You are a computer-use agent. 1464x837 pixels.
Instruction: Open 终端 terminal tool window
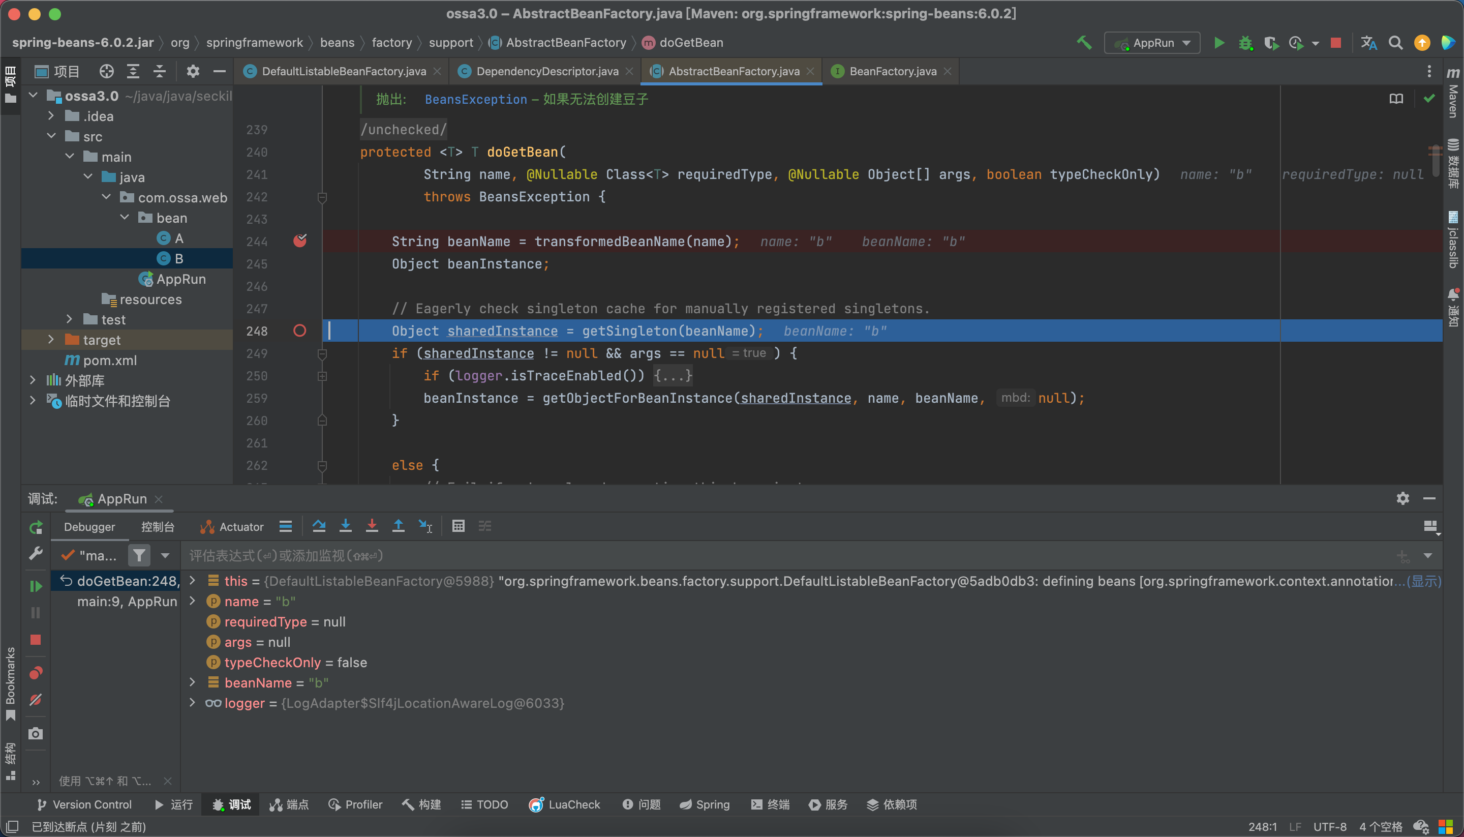(770, 804)
